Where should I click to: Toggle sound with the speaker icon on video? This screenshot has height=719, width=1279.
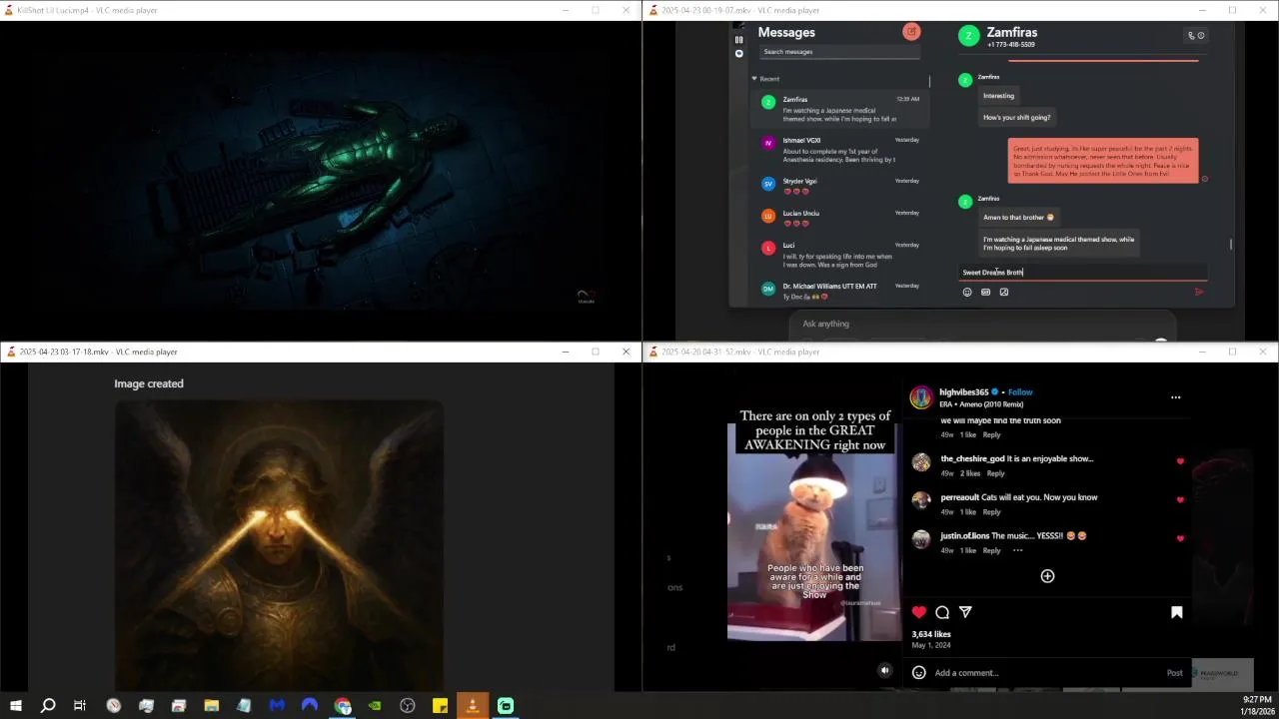pyautogui.click(x=884, y=670)
